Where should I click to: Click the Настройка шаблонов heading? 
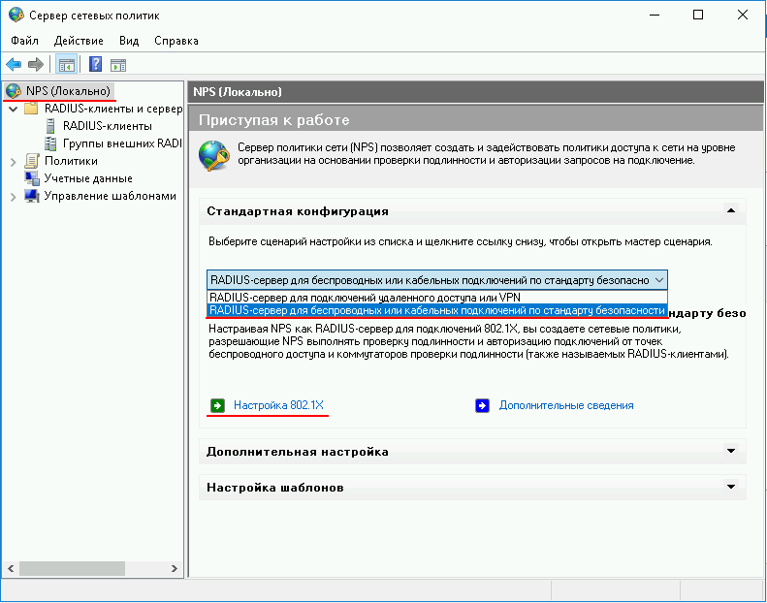point(275,487)
